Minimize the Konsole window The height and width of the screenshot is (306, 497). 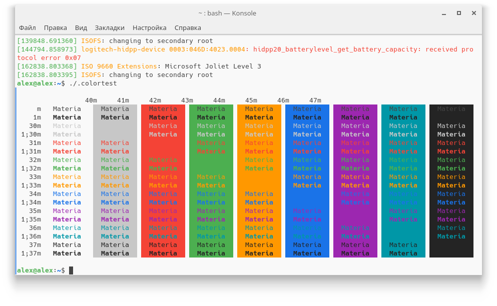point(444,13)
